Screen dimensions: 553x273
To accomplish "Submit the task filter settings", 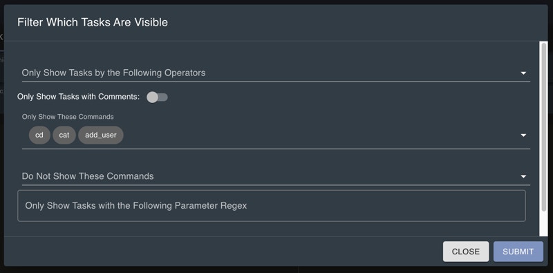I will [x=518, y=252].
